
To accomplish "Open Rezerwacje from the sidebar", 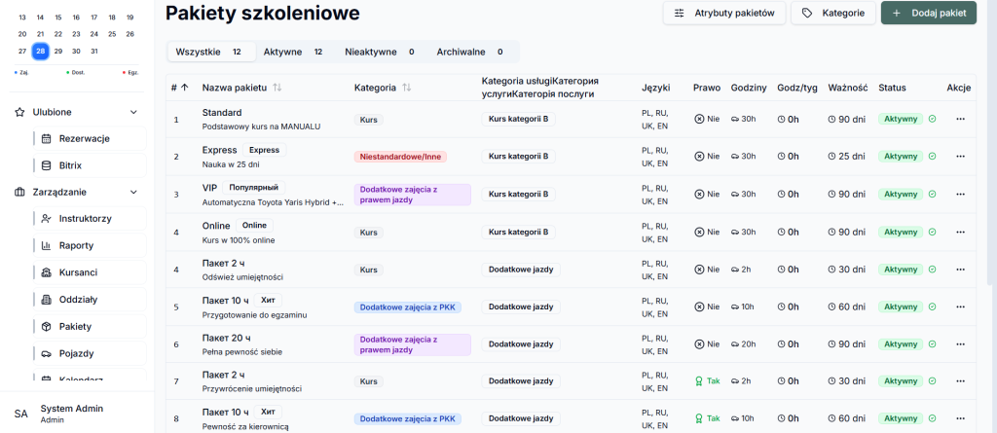I will (x=90, y=138).
